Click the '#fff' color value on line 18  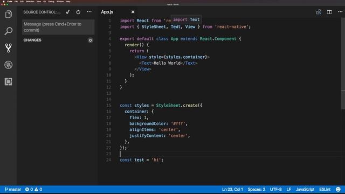coord(178,123)
